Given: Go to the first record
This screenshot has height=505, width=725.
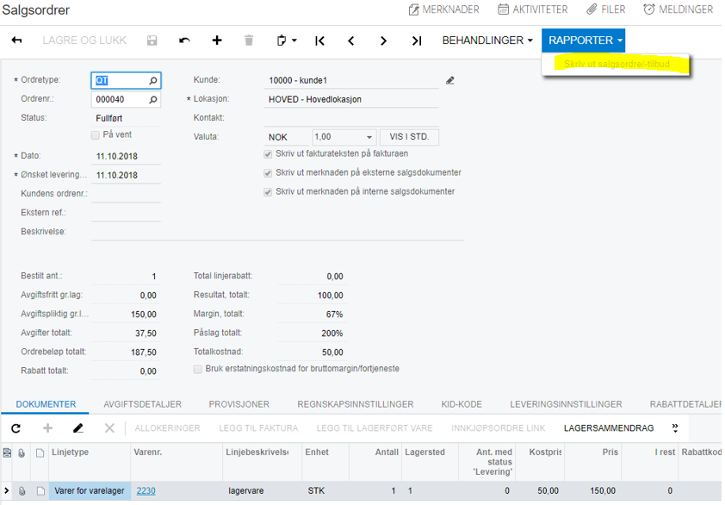Looking at the screenshot, I should 319,41.
